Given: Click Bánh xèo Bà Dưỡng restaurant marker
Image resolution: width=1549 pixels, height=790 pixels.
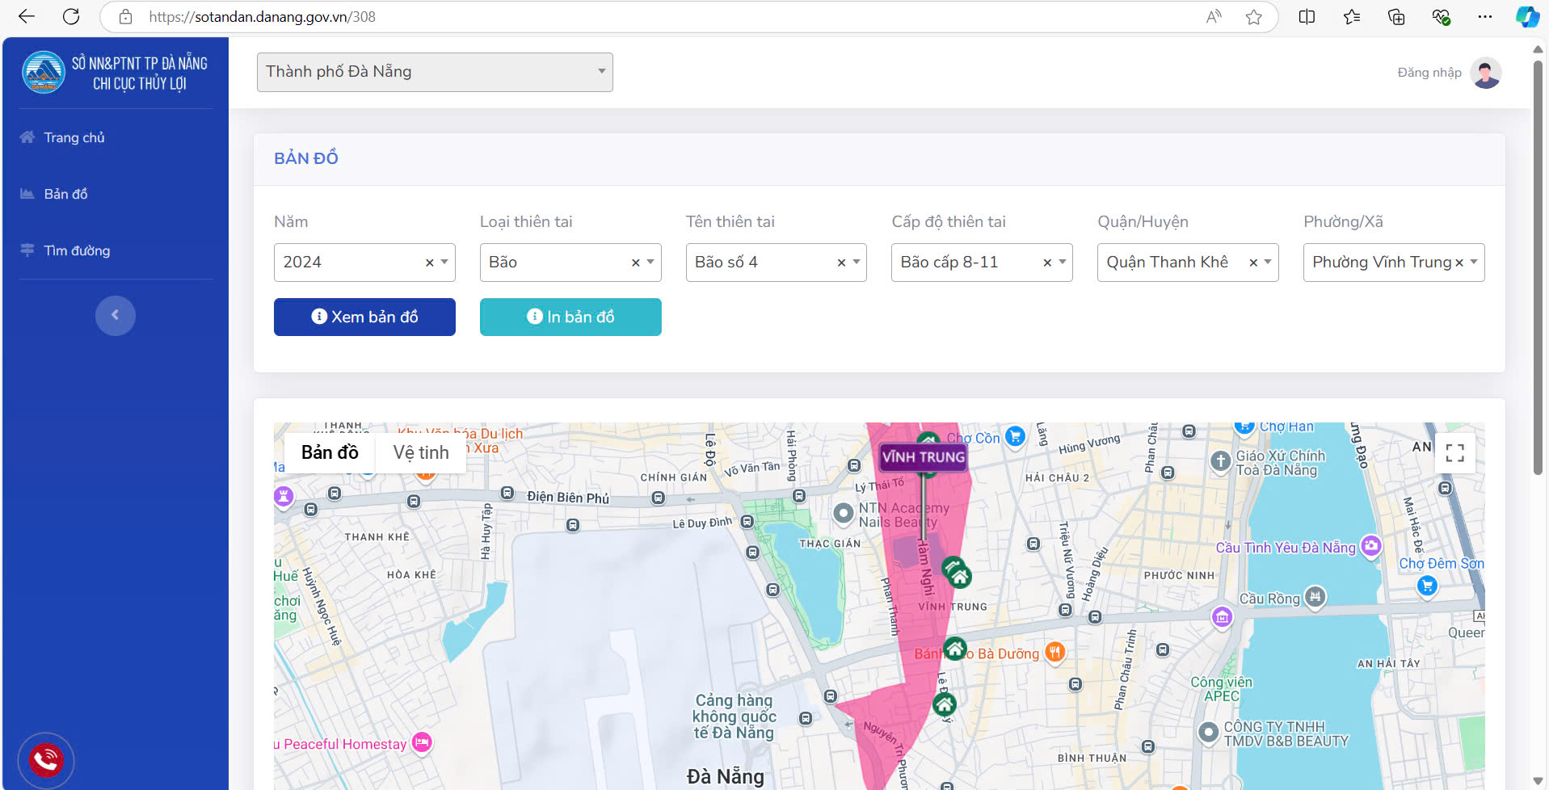Looking at the screenshot, I should [x=1054, y=652].
